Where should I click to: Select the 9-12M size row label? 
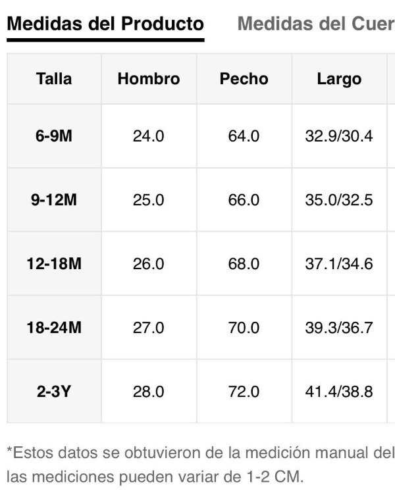pyautogui.click(x=54, y=199)
